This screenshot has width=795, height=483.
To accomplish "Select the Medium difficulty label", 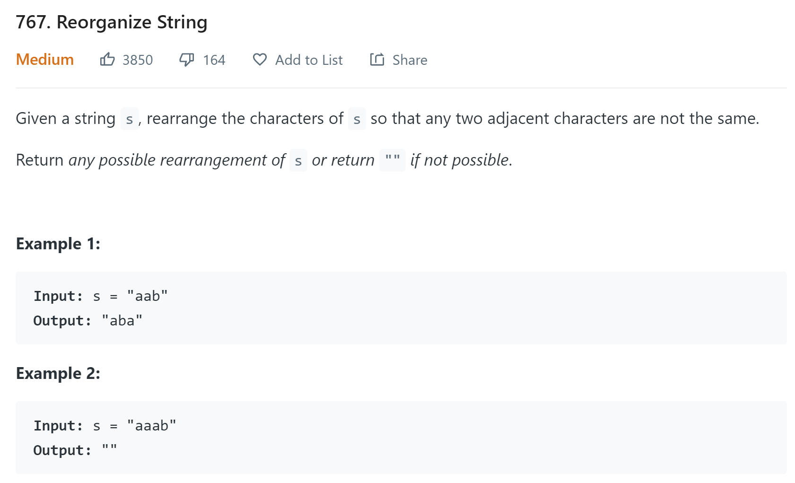I will click(x=45, y=60).
